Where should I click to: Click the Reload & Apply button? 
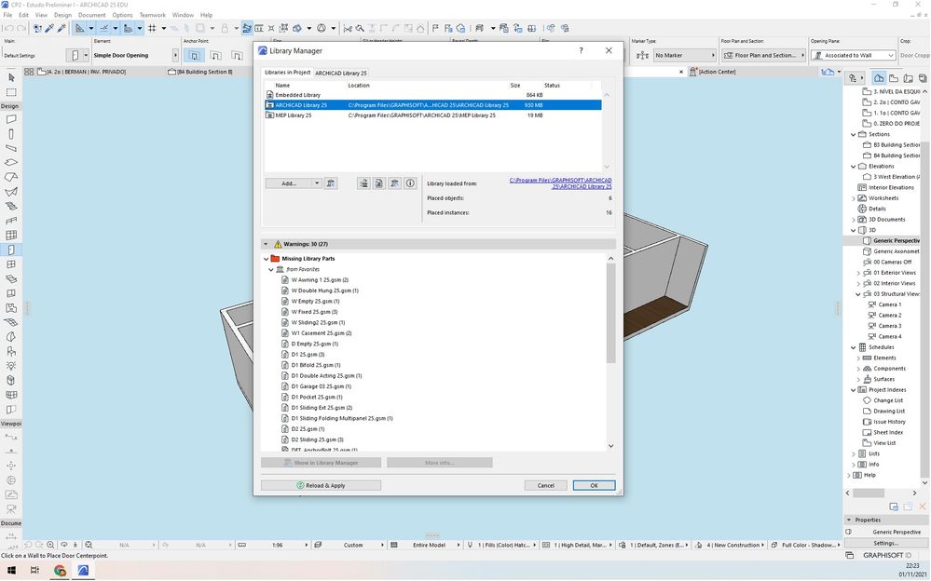pos(321,485)
